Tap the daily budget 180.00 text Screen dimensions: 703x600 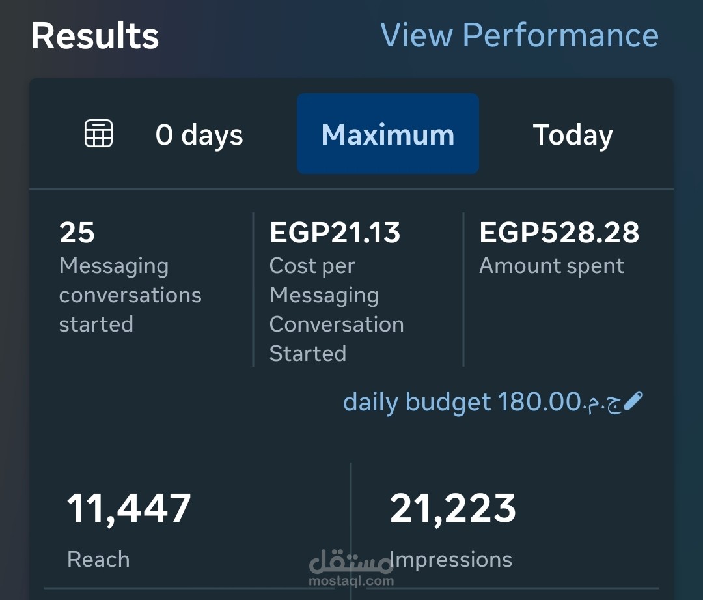461,402
